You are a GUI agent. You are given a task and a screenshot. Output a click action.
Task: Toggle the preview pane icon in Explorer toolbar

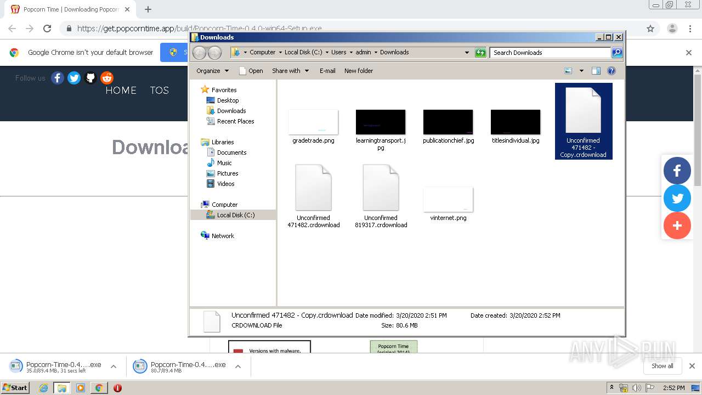click(x=596, y=71)
